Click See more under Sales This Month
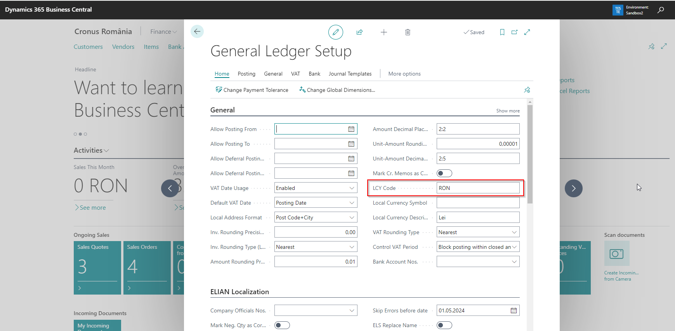The image size is (675, 331). coord(90,208)
